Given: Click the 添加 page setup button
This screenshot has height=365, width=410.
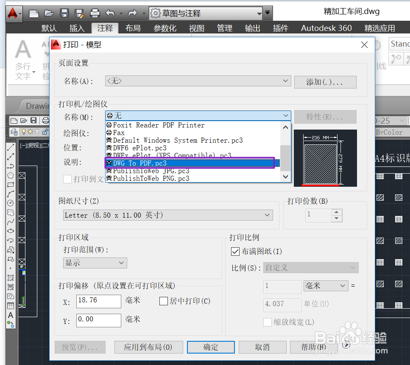Looking at the screenshot, I should [325, 82].
